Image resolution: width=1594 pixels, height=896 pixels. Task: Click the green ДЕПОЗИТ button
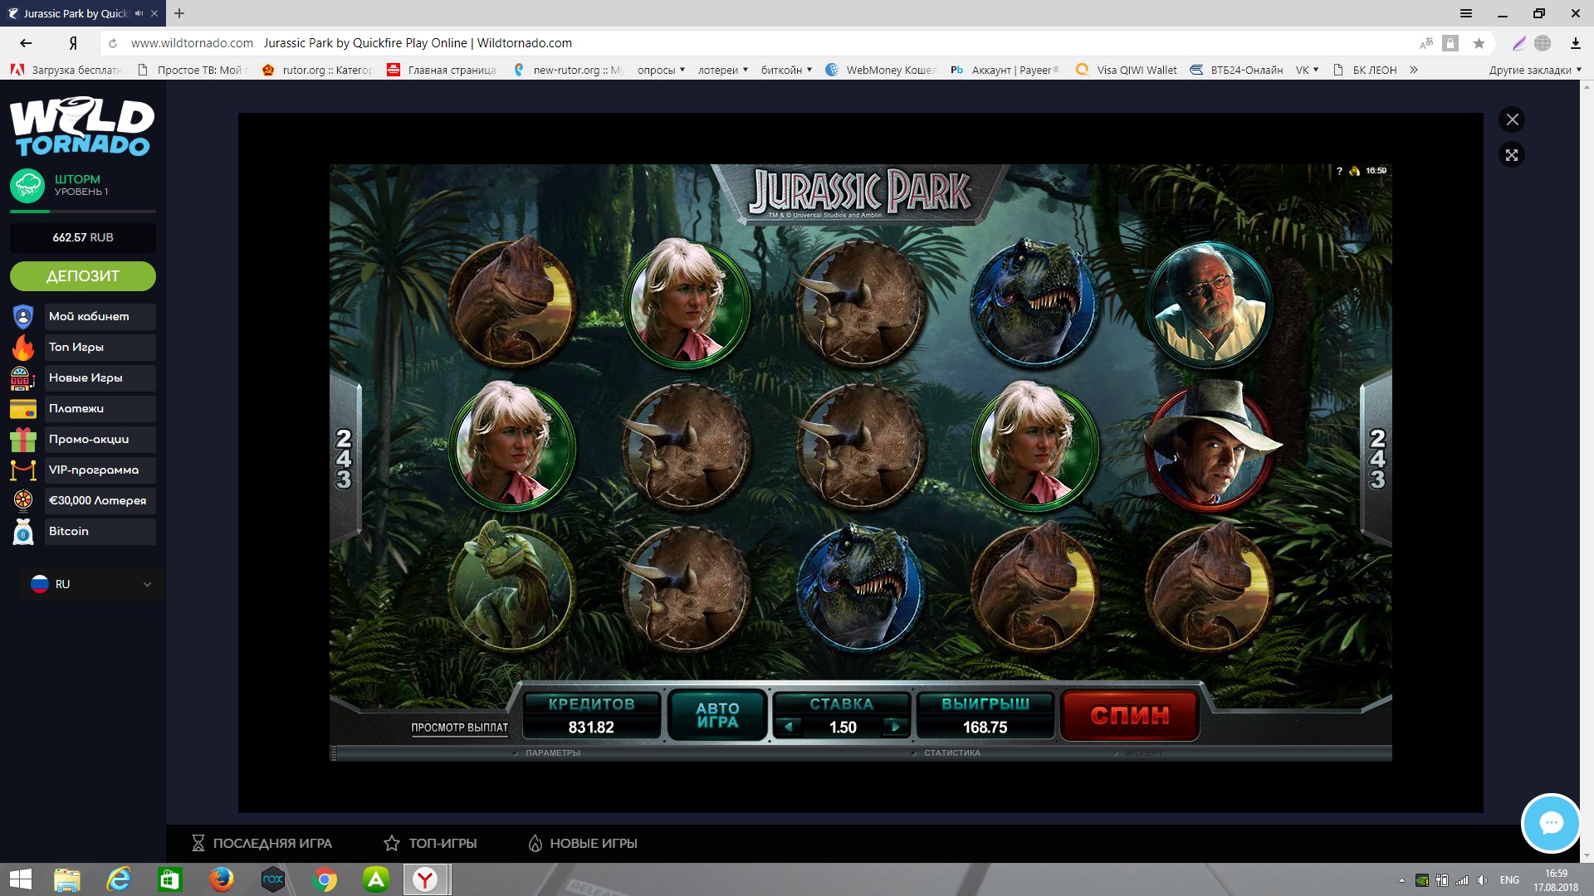coord(83,276)
